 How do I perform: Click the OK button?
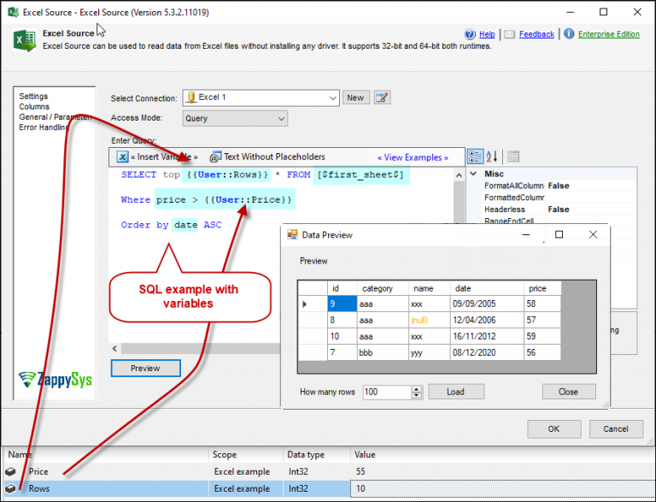[x=553, y=429]
